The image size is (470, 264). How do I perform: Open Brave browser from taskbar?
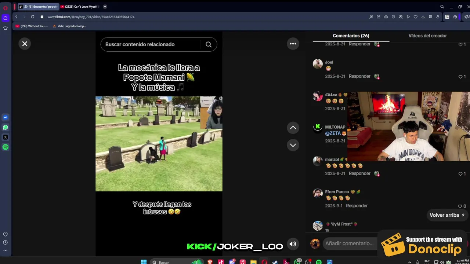pos(210,262)
